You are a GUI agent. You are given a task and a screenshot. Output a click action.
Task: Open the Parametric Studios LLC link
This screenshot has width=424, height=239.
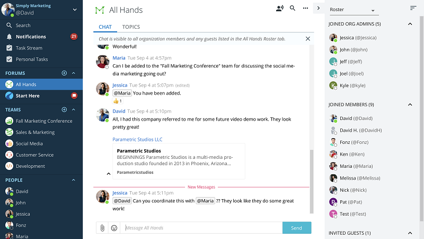click(x=137, y=139)
